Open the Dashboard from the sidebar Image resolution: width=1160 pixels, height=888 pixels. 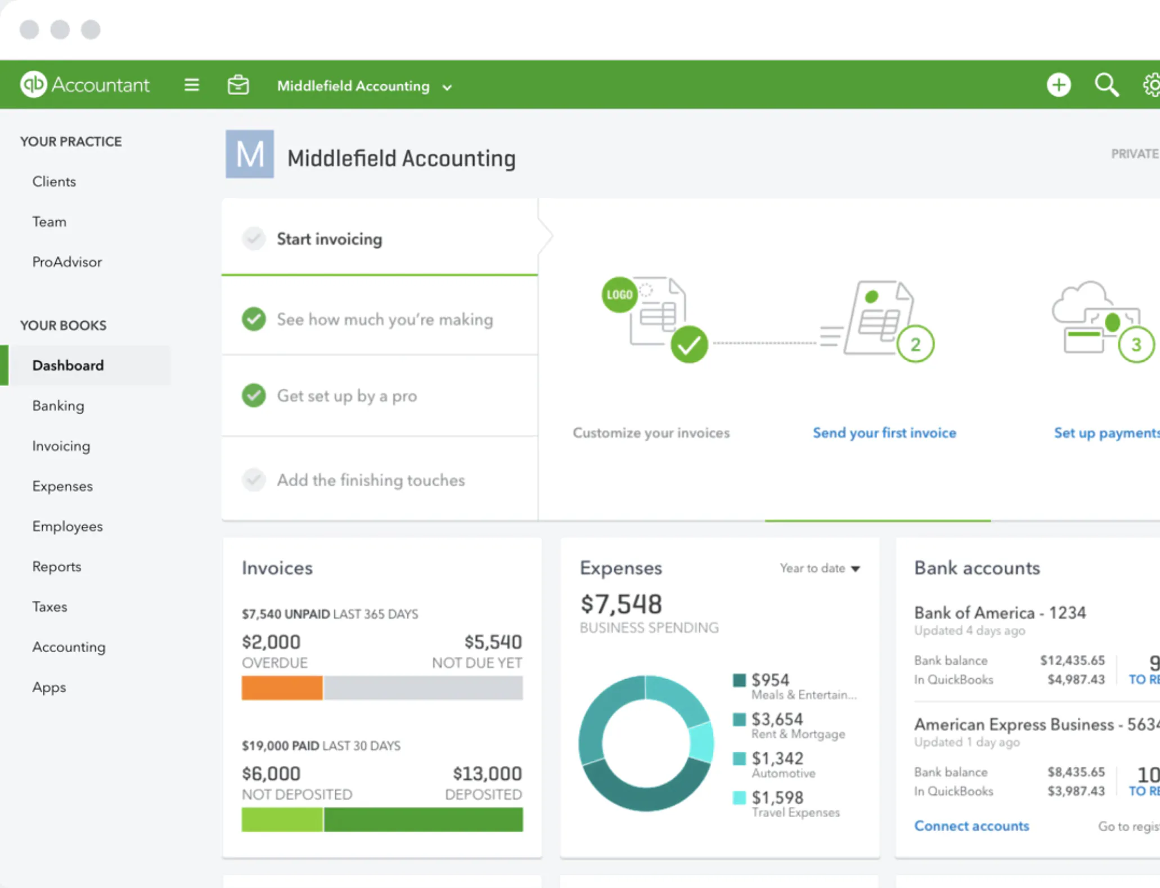[68, 365]
